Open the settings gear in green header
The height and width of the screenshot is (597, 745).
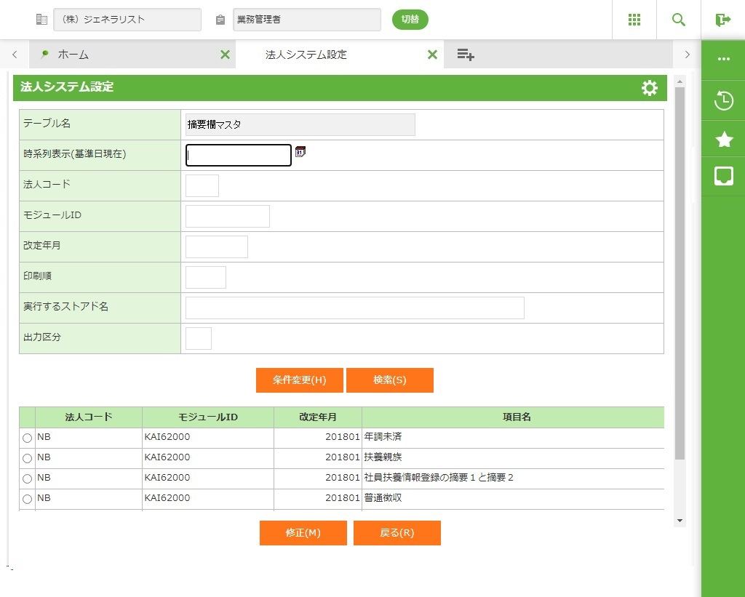649,88
